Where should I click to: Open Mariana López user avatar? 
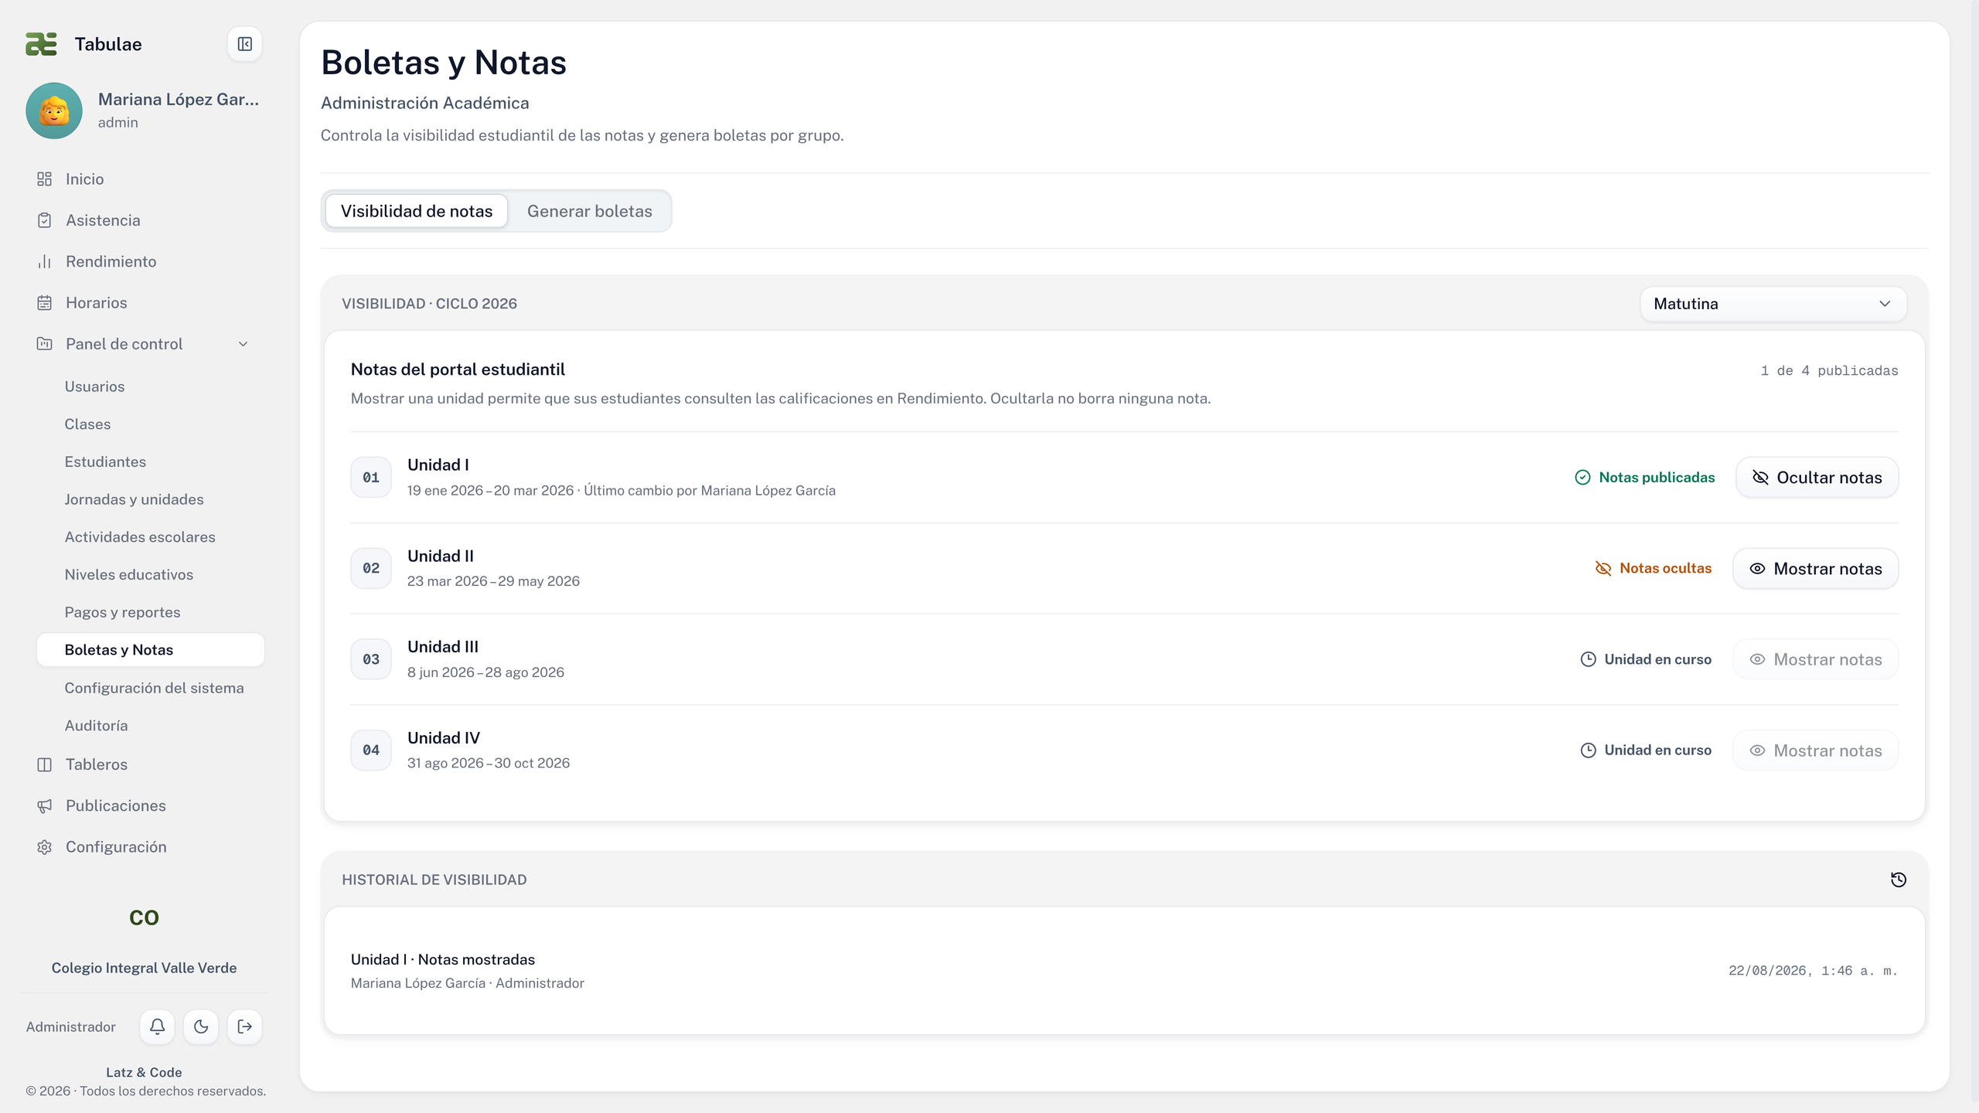point(54,111)
